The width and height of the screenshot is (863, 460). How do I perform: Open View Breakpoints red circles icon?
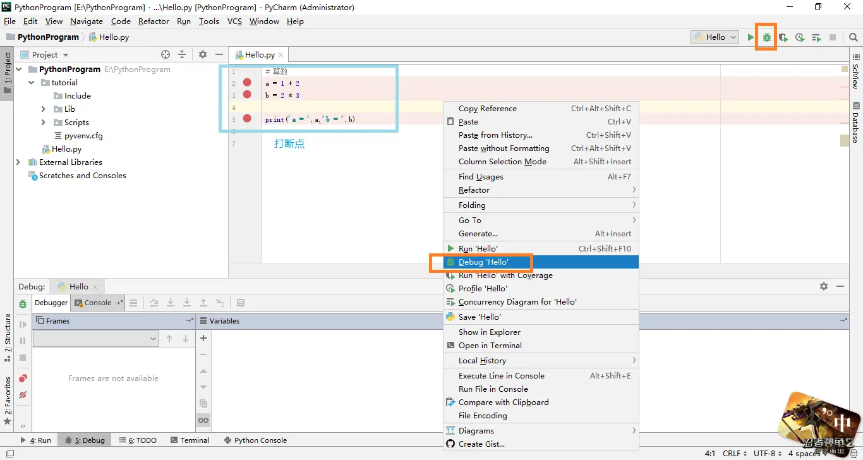click(x=23, y=378)
